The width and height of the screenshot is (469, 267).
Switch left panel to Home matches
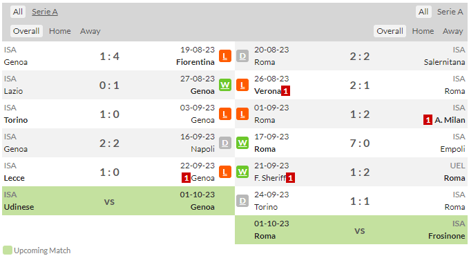pyautogui.click(x=60, y=31)
